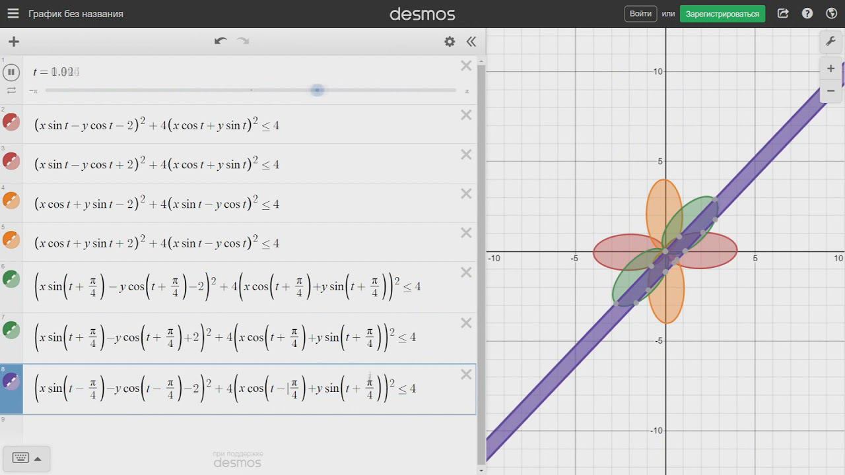The image size is (845, 475).
Task: Delete expression 2 from the list
Action: pyautogui.click(x=466, y=115)
